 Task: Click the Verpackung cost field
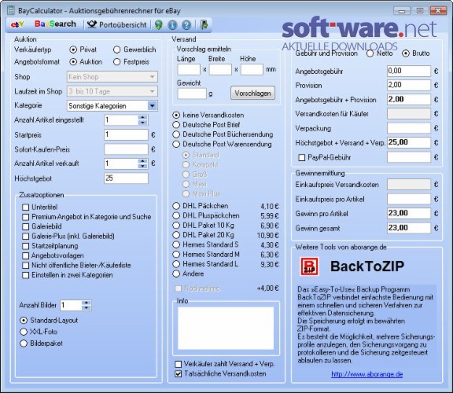tap(409, 128)
